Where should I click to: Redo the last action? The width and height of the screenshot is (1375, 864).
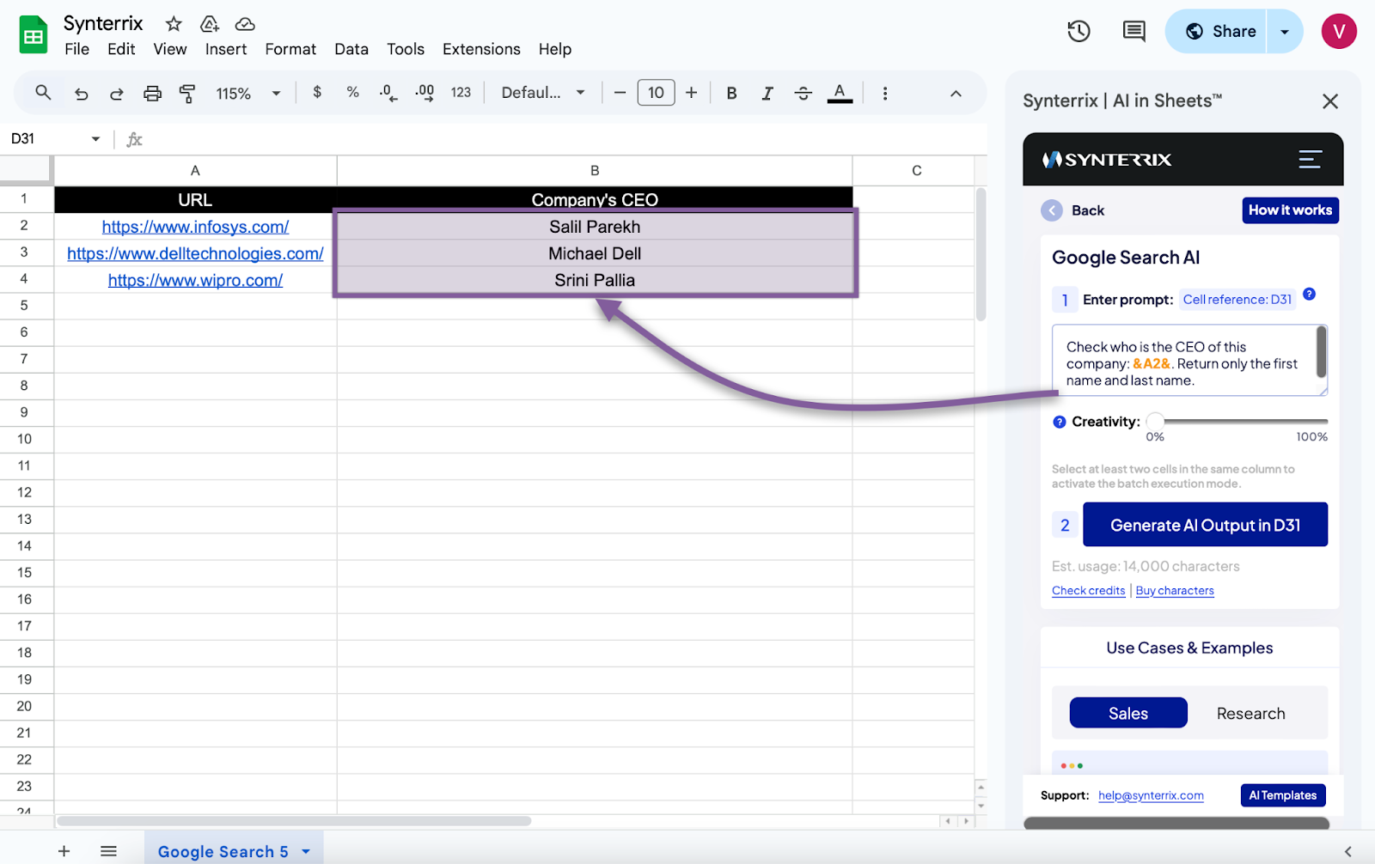pos(117,94)
